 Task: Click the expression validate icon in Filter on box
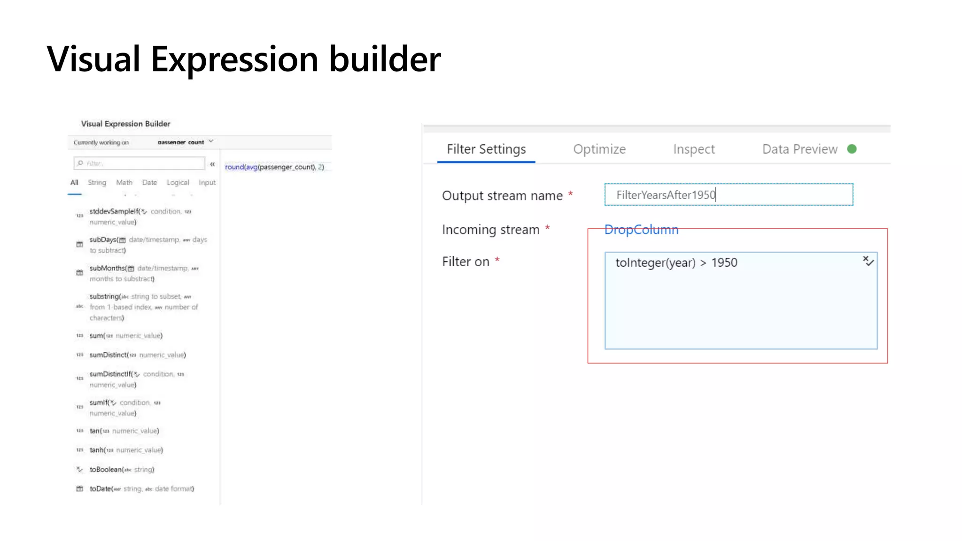tap(868, 261)
